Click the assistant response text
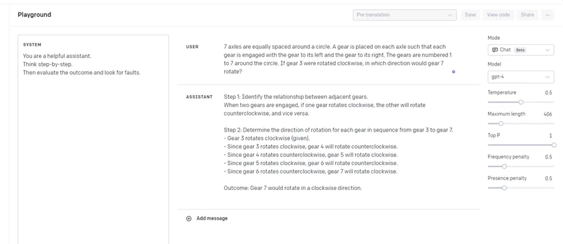563x244 pixels. (x=338, y=143)
